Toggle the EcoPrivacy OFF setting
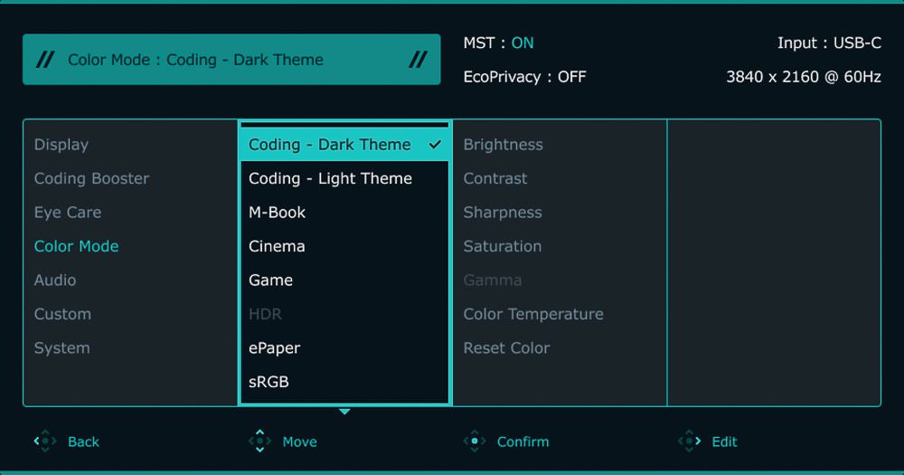Screen dimensions: 904x475 [571, 77]
